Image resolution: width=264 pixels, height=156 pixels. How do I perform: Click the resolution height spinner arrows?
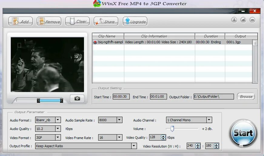(216, 146)
